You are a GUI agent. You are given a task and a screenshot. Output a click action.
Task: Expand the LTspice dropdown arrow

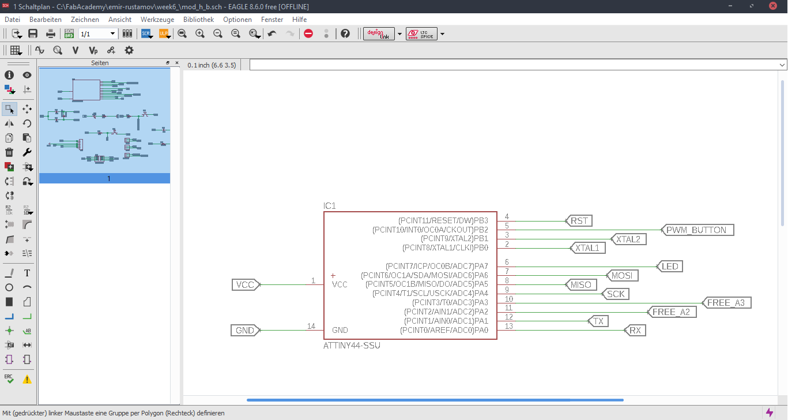(x=442, y=33)
